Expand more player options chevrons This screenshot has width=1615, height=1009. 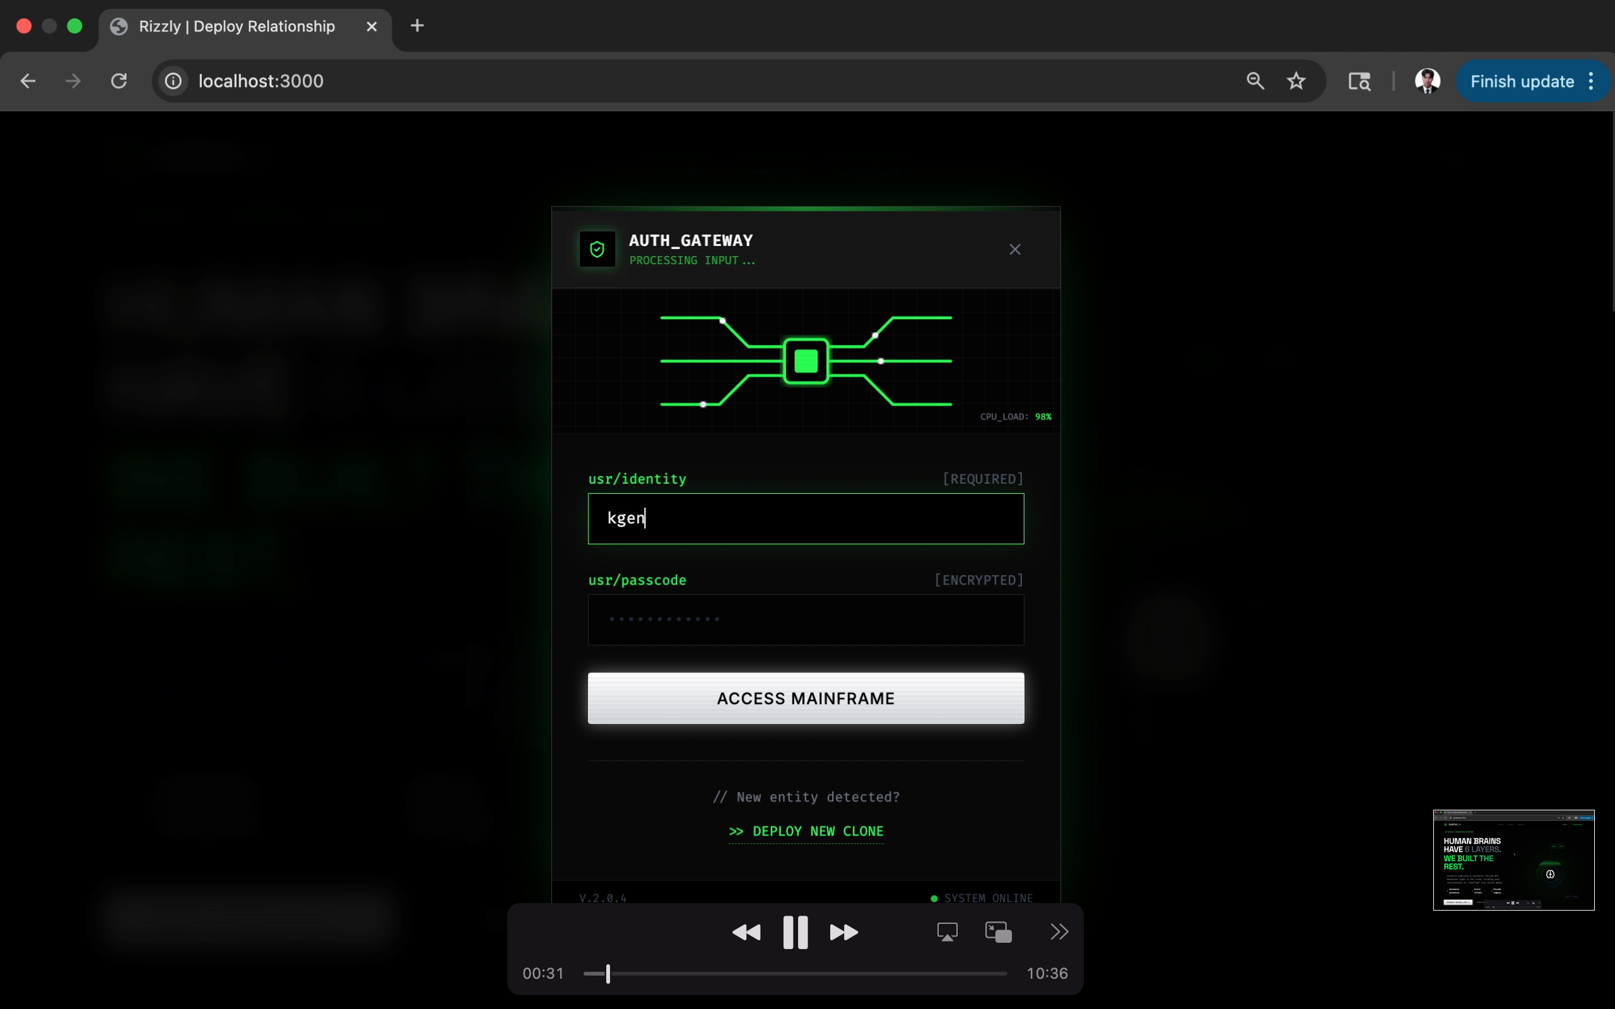pos(1059,931)
